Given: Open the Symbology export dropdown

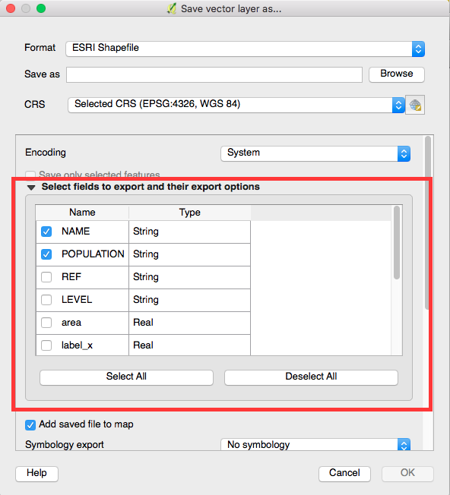Looking at the screenshot, I should tap(315, 444).
